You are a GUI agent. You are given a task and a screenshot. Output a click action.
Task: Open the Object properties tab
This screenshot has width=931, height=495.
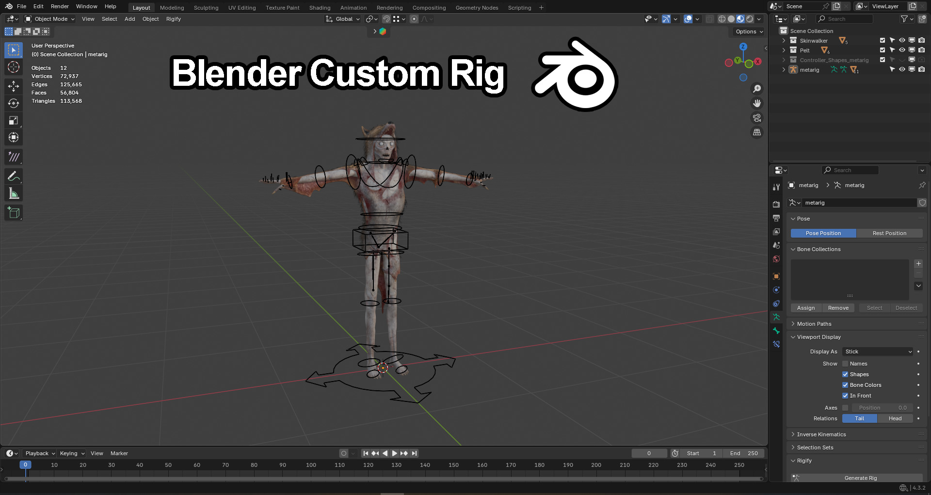776,276
